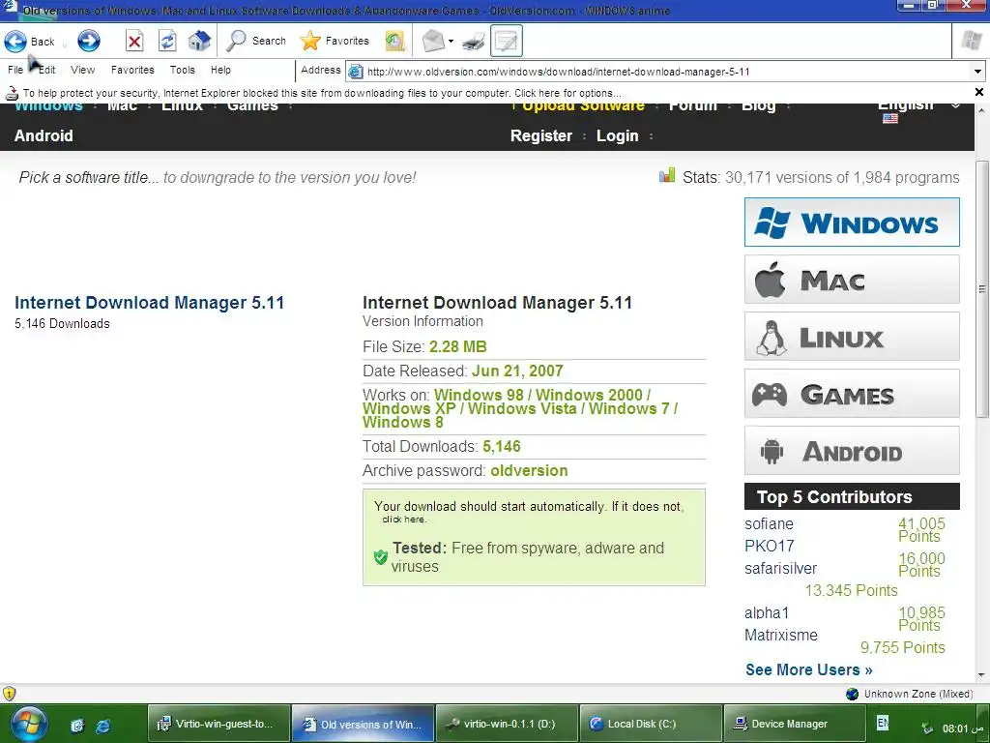Screen dimensions: 990x743
Task: Click the green Tested shield icon
Action: click(x=380, y=556)
